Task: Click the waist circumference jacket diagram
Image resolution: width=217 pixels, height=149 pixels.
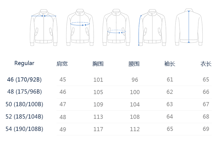Action: click(x=116, y=27)
